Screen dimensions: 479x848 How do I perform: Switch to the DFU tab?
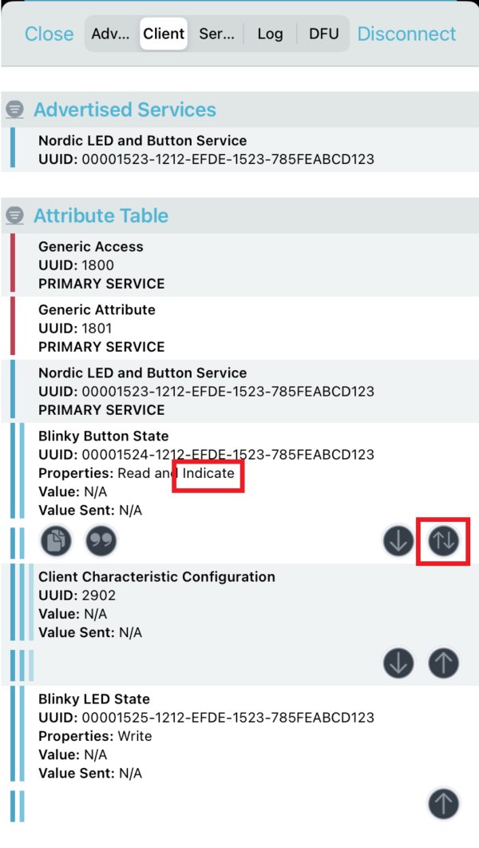(x=323, y=34)
